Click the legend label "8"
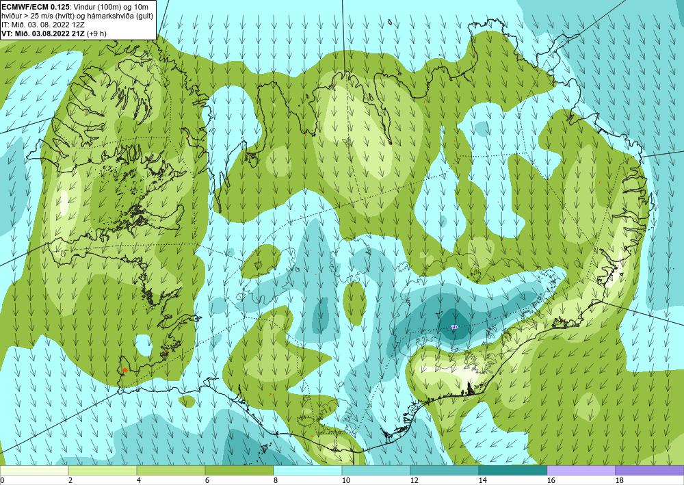 click(275, 481)
